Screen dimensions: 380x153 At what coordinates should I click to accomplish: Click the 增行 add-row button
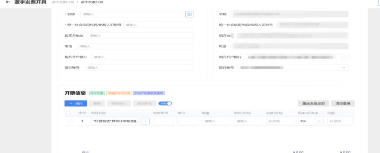click(x=76, y=104)
